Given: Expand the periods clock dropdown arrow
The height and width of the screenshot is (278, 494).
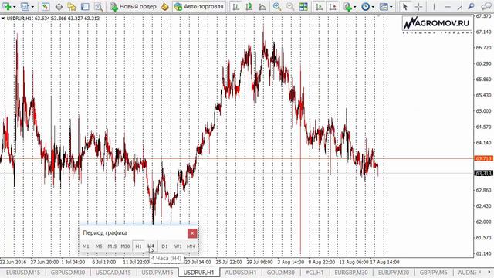Looking at the screenshot, I should pyautogui.click(x=373, y=7).
